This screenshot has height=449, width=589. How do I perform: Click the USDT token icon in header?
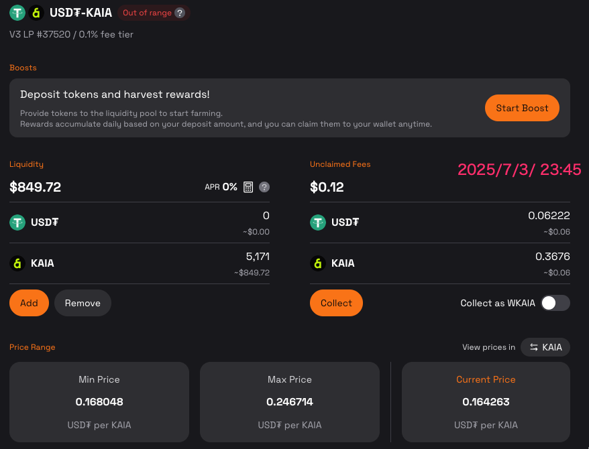point(17,13)
